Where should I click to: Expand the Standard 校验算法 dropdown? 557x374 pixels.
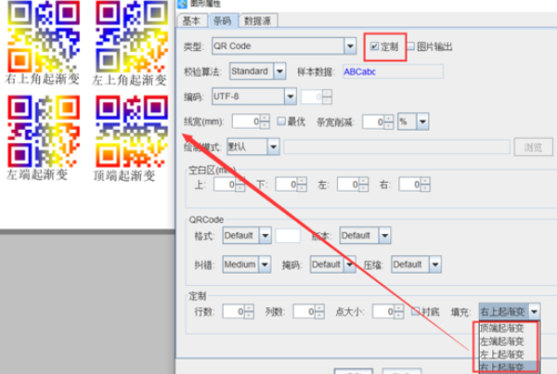(x=279, y=71)
